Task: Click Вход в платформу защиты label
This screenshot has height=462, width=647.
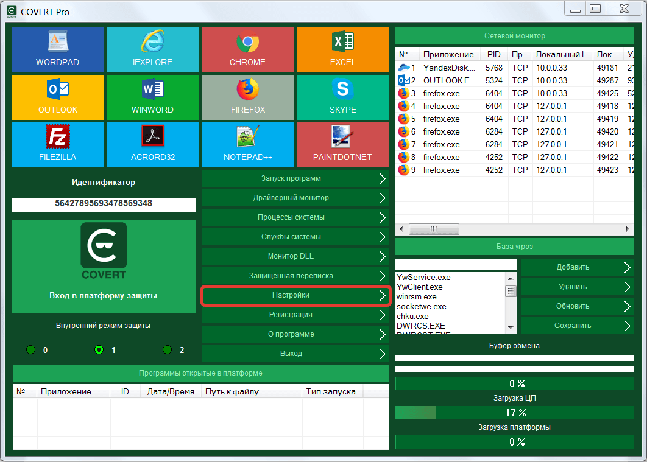Action: (103, 295)
